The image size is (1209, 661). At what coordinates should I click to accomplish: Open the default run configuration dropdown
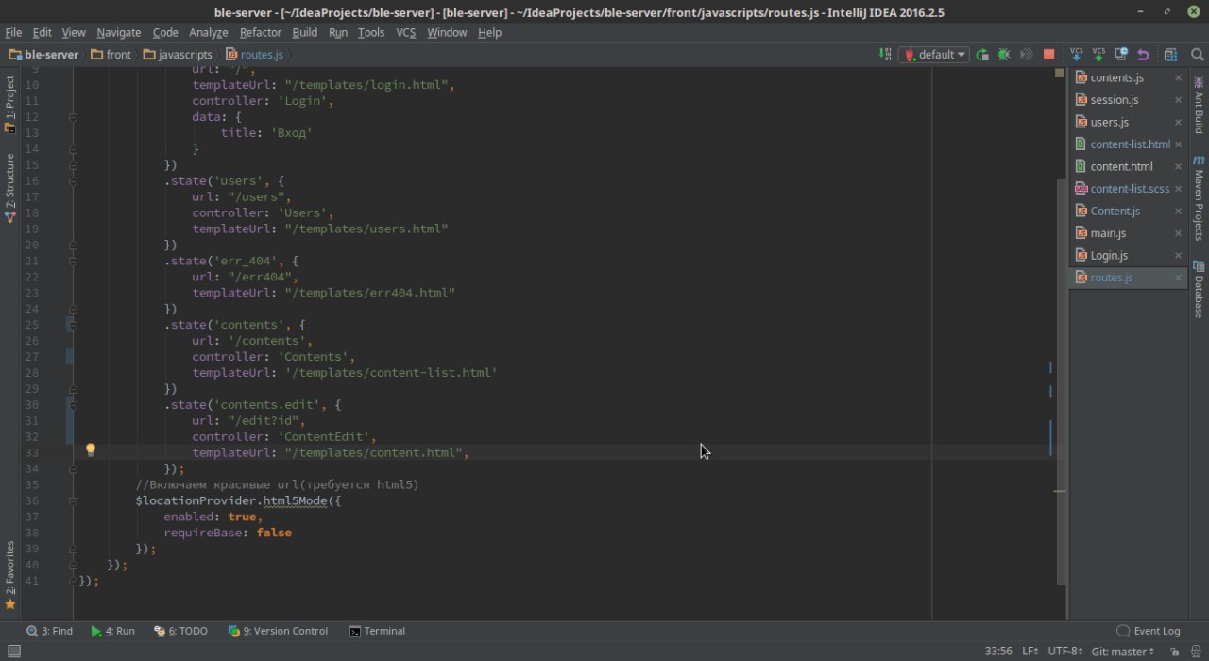(935, 55)
